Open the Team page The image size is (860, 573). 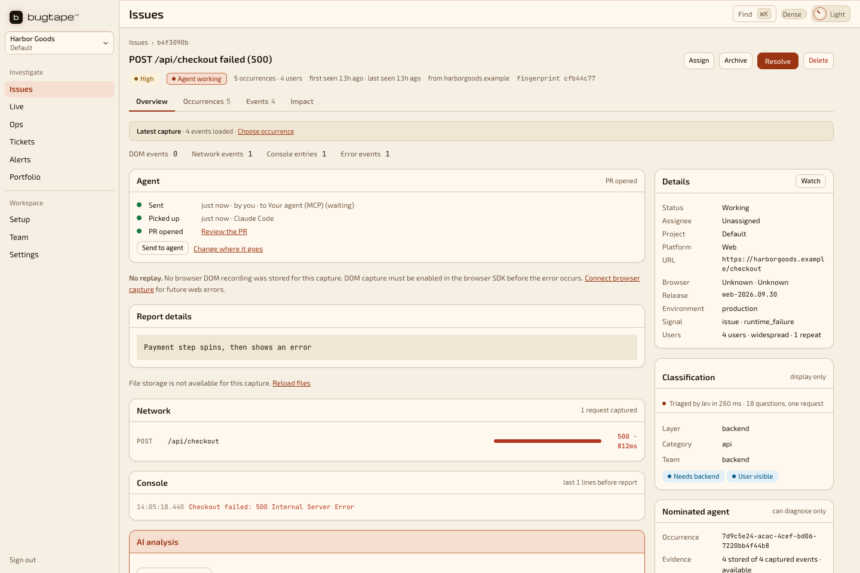pyautogui.click(x=59, y=238)
